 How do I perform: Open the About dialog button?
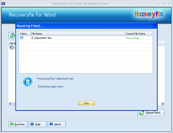[x=57, y=124]
